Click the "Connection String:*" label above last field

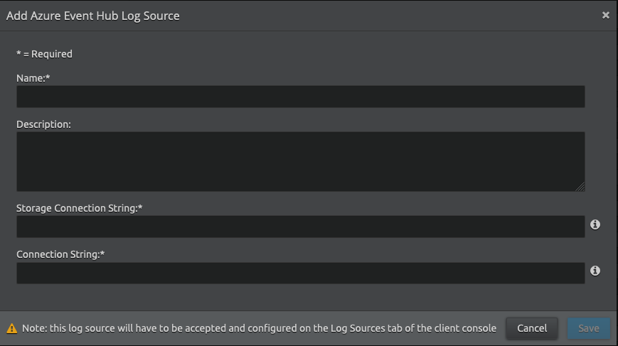click(x=60, y=254)
